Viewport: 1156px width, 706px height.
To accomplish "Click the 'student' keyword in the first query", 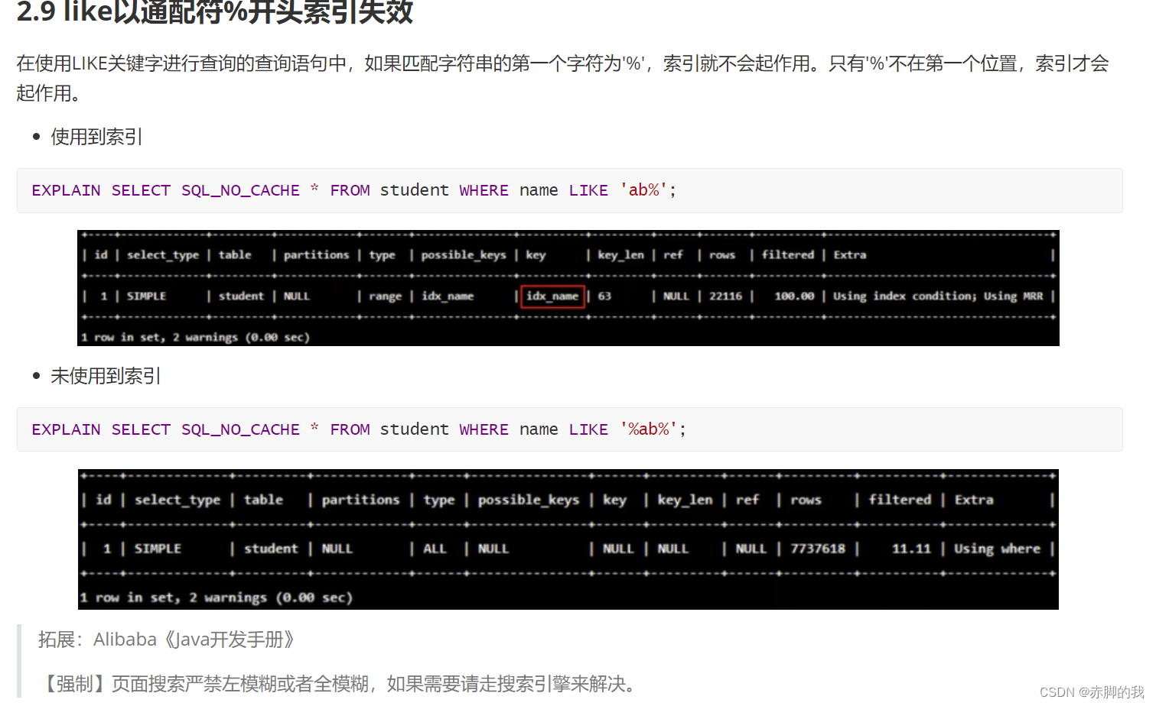I will click(414, 190).
